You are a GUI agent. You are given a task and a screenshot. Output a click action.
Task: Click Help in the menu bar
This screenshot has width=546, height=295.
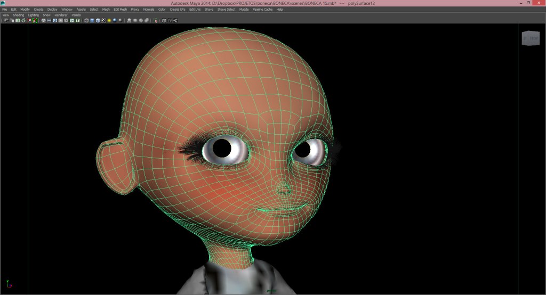pos(280,9)
